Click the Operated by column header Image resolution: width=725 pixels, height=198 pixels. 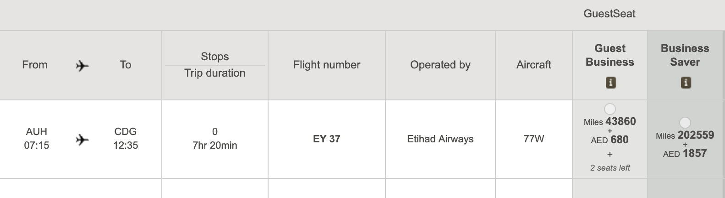(440, 65)
